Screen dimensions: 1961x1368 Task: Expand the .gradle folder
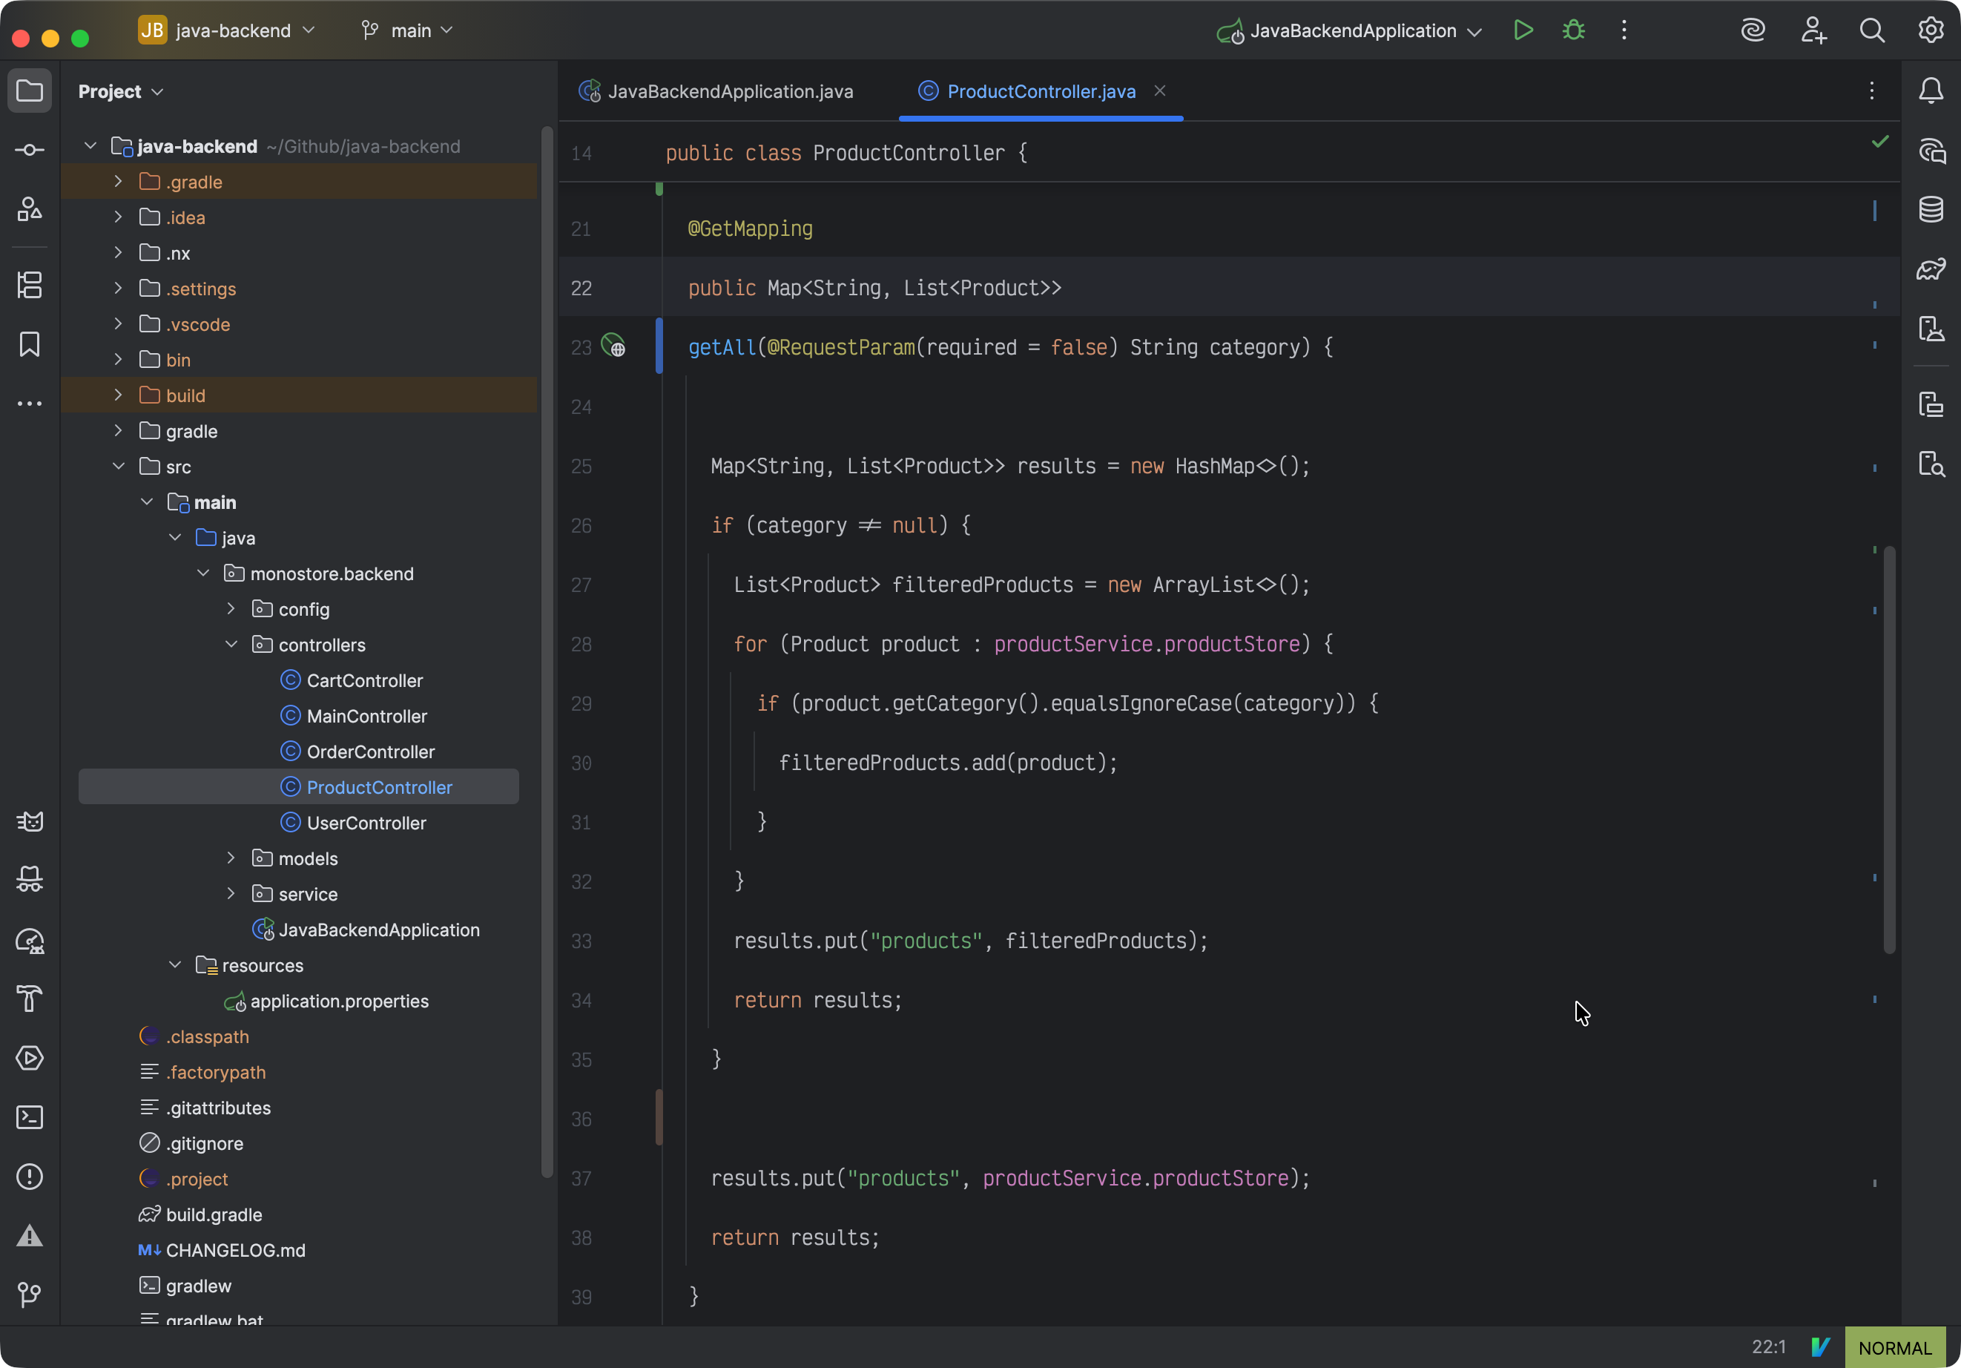(x=118, y=182)
